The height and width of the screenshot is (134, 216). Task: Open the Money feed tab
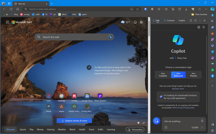click(40, 129)
